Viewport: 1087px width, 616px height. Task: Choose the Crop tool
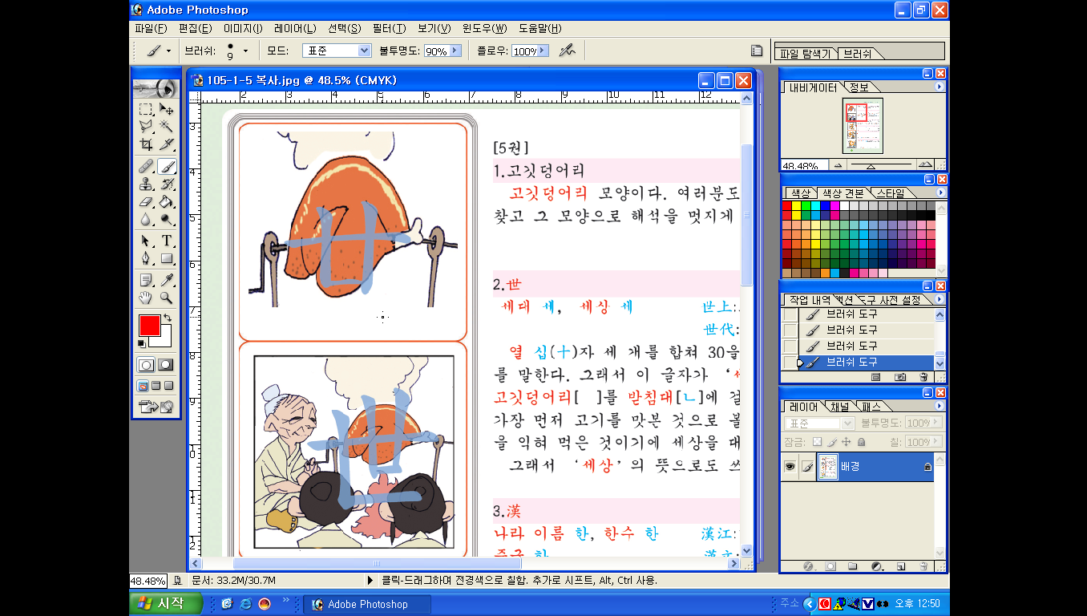pos(146,144)
